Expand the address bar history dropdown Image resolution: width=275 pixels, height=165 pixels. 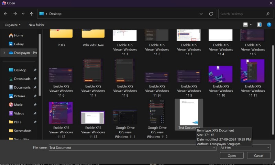coord(201,14)
